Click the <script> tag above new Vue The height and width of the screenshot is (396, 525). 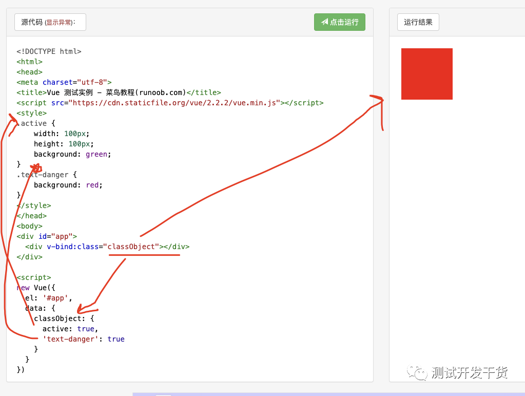click(x=34, y=277)
